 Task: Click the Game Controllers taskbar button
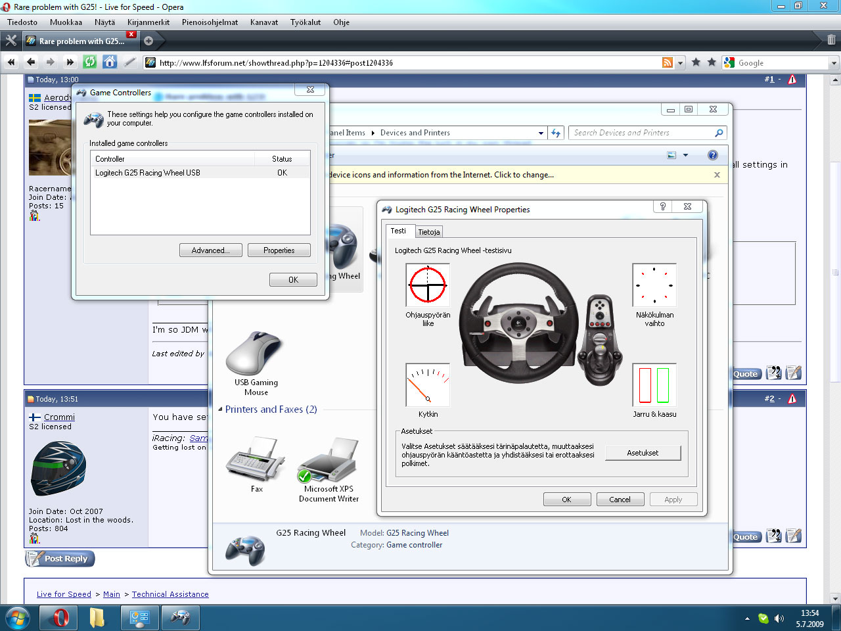click(180, 618)
